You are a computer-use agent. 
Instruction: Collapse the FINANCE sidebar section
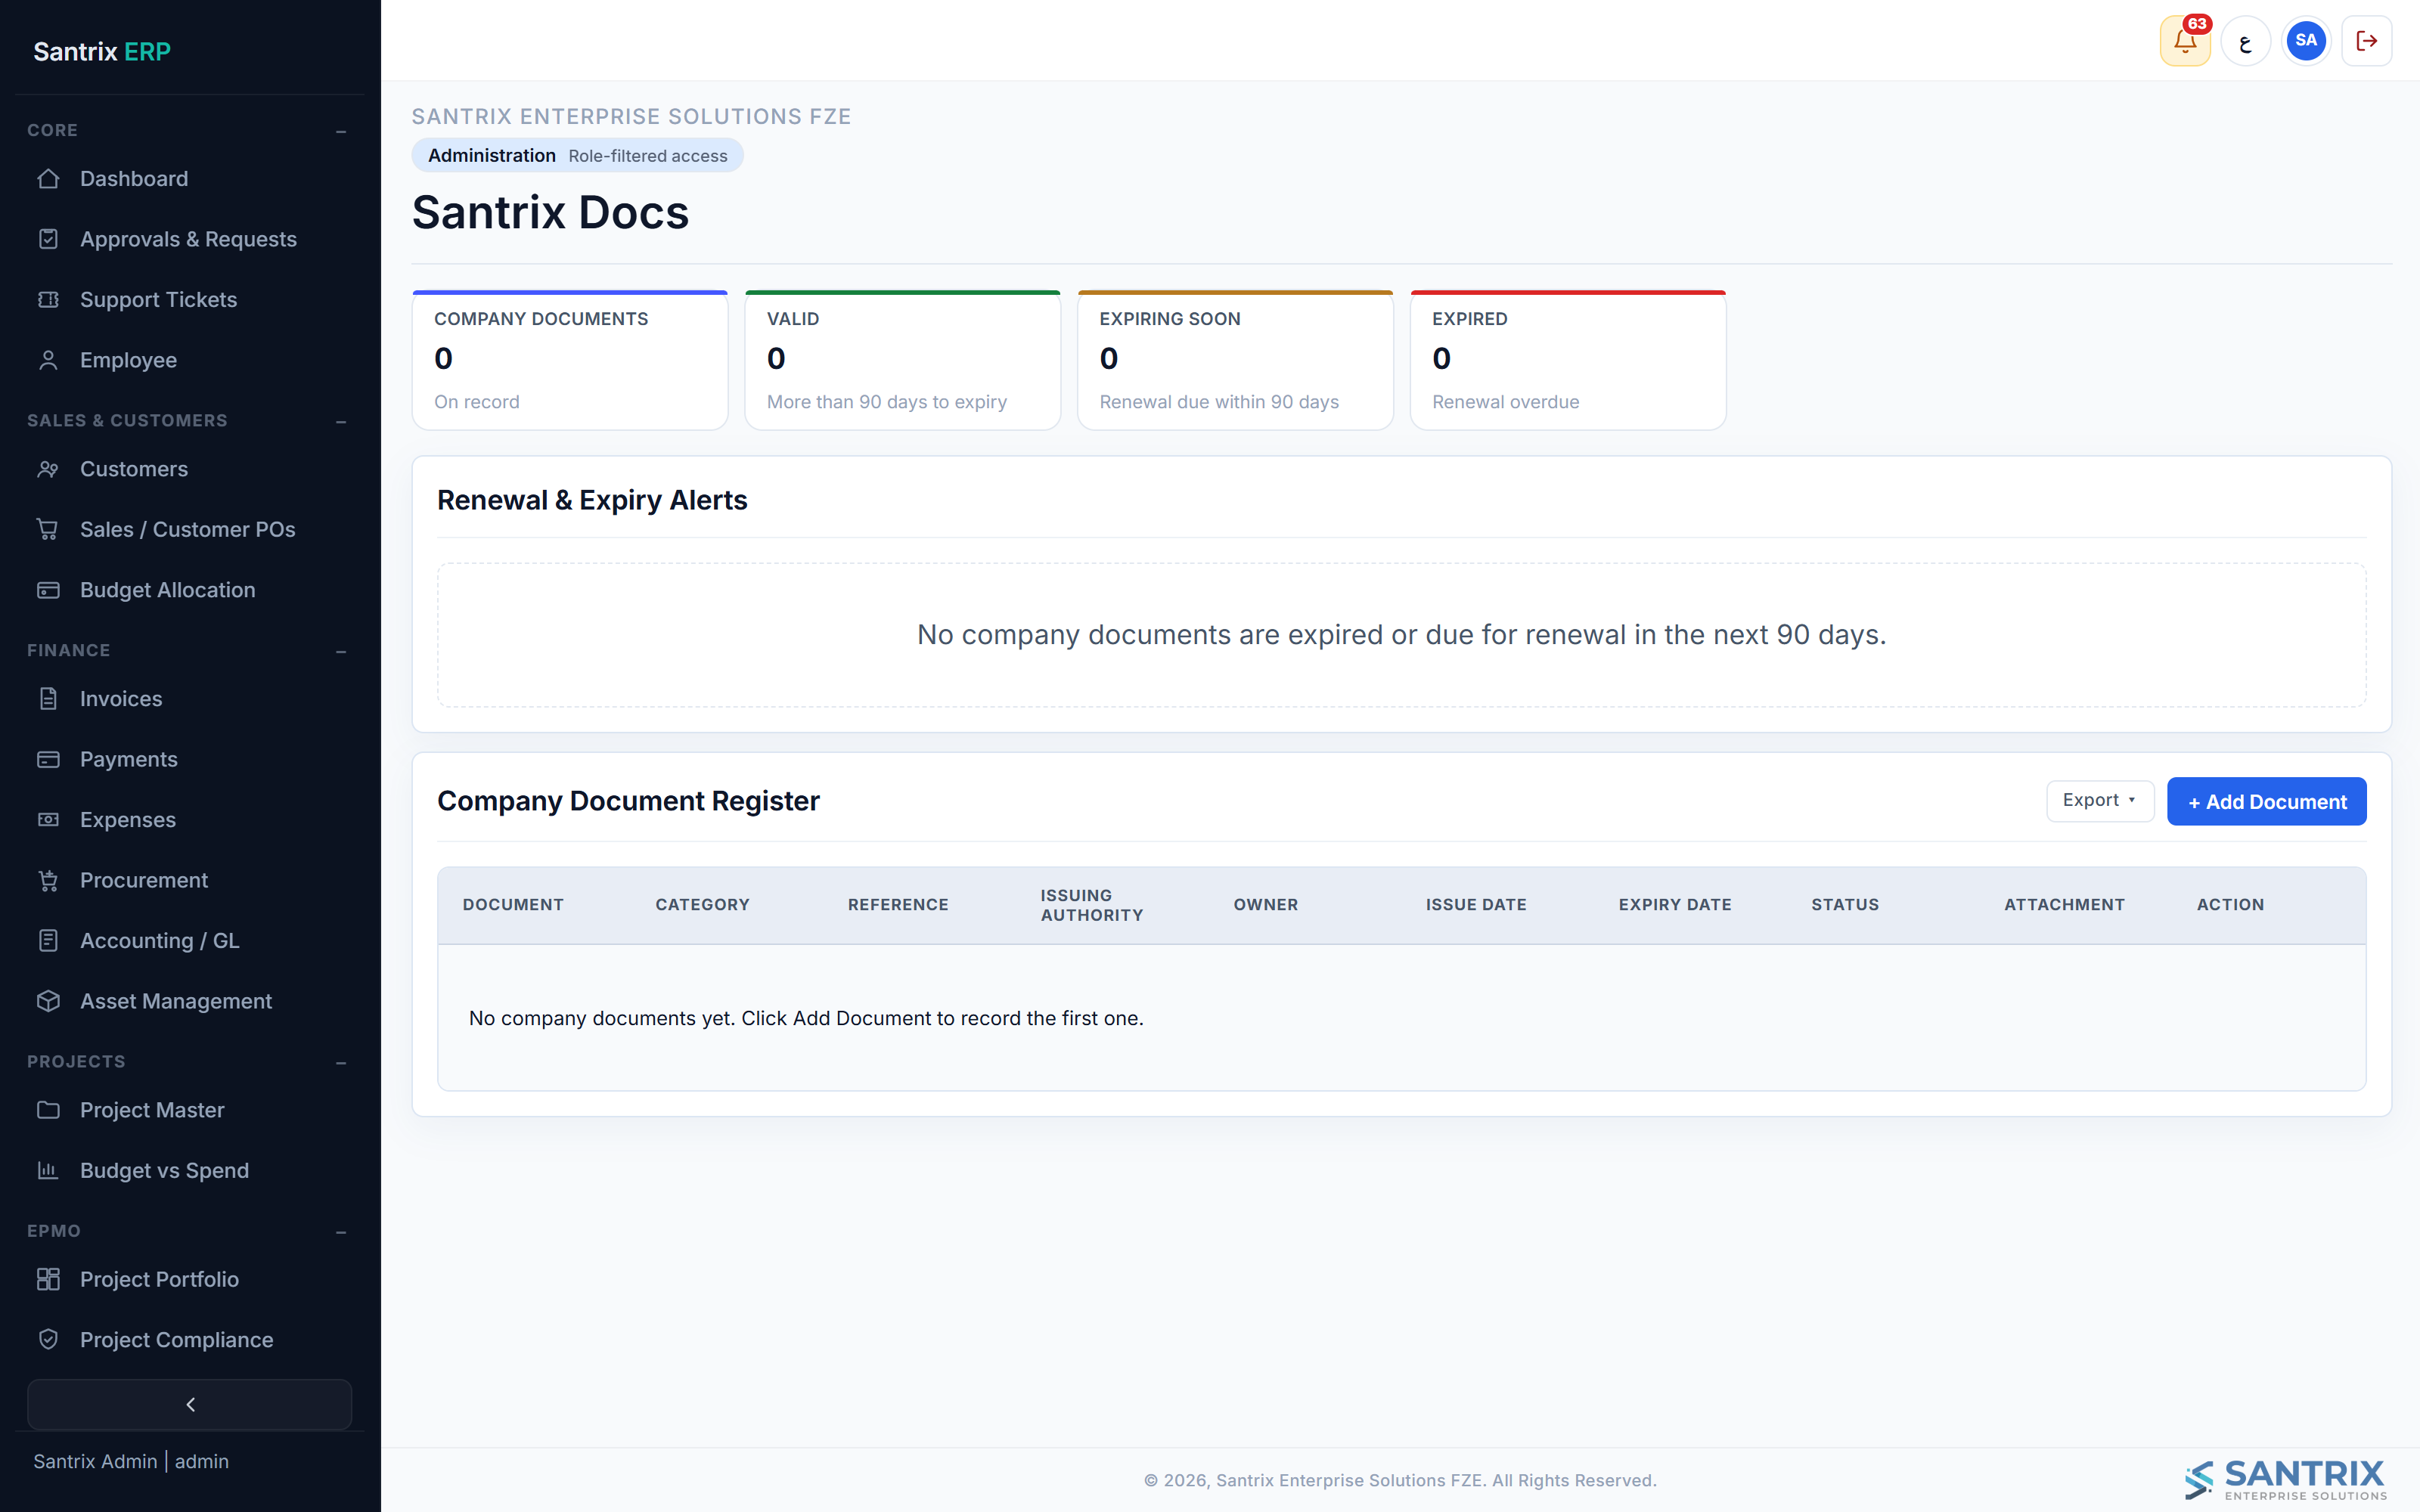coord(341,651)
